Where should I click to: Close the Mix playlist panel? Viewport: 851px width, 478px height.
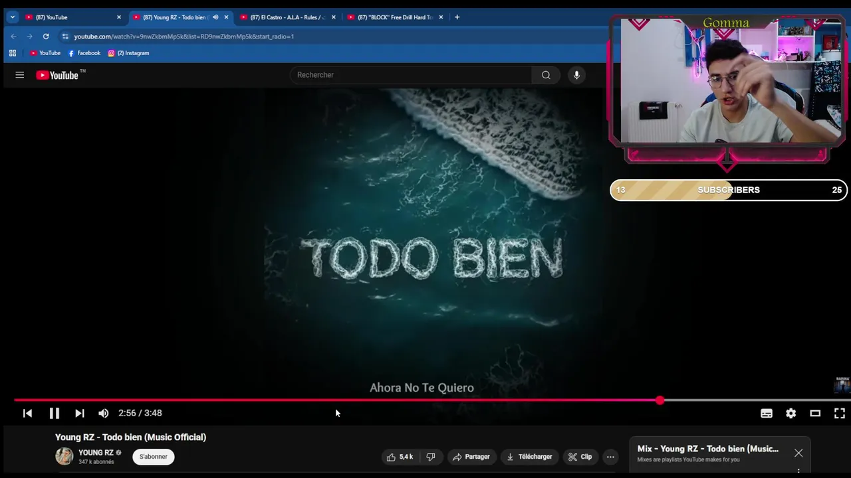[x=798, y=453]
